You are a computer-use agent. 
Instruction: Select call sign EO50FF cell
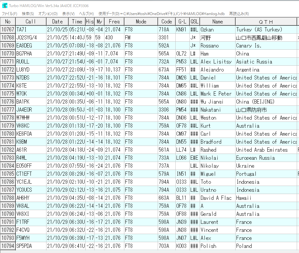coord(31,166)
